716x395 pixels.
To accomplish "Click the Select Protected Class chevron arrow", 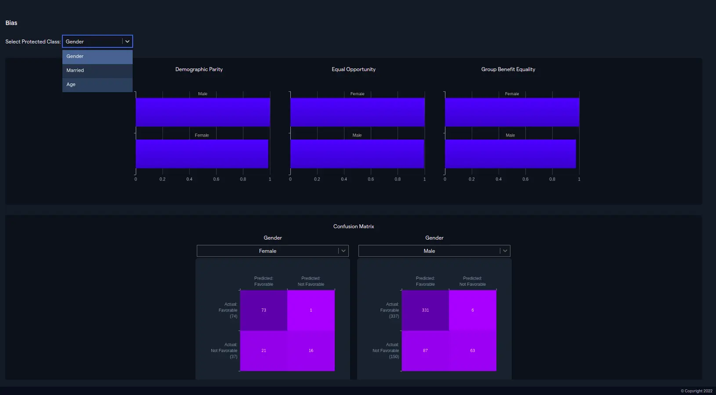I will point(127,42).
